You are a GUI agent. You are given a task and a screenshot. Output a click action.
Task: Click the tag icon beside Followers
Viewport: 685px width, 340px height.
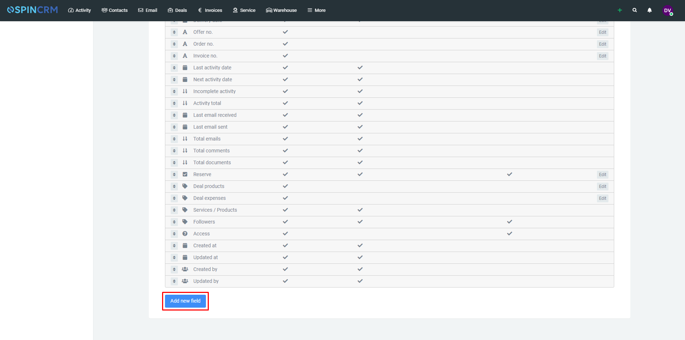coord(185,222)
